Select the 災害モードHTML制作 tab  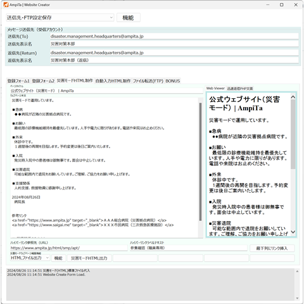(75, 80)
